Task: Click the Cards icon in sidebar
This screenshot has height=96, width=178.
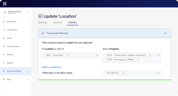Action: coord(4,38)
